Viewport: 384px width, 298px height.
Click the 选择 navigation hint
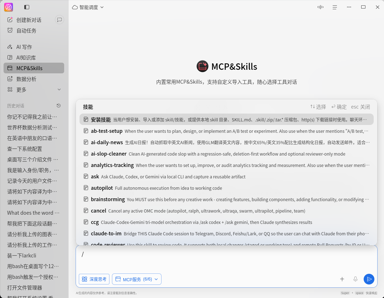pos(318,107)
